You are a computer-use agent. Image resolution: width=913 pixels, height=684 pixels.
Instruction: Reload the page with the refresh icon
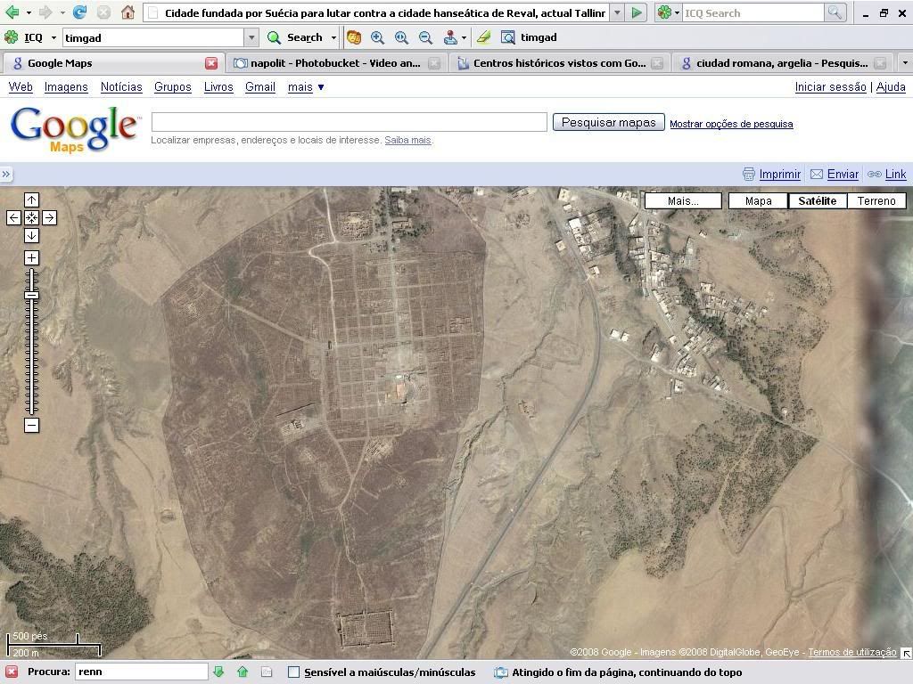click(x=79, y=12)
